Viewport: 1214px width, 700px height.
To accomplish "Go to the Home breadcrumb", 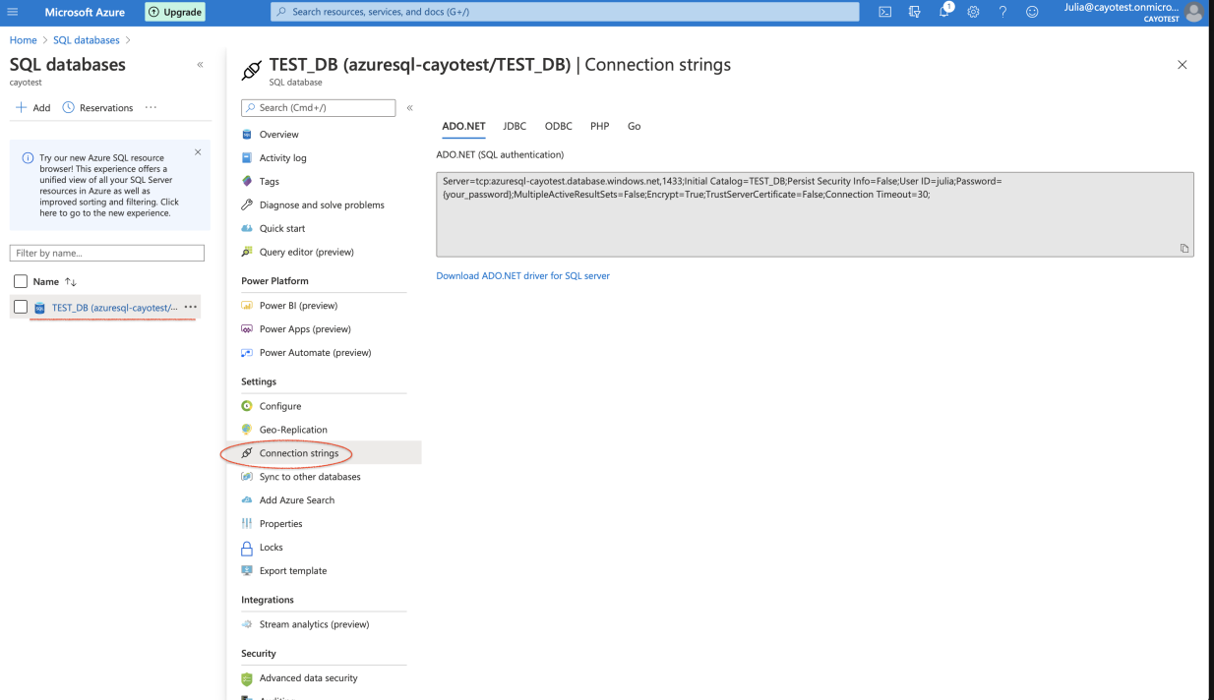I will [x=23, y=40].
